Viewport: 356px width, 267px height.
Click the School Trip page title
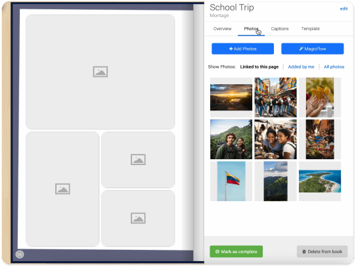[x=232, y=7]
